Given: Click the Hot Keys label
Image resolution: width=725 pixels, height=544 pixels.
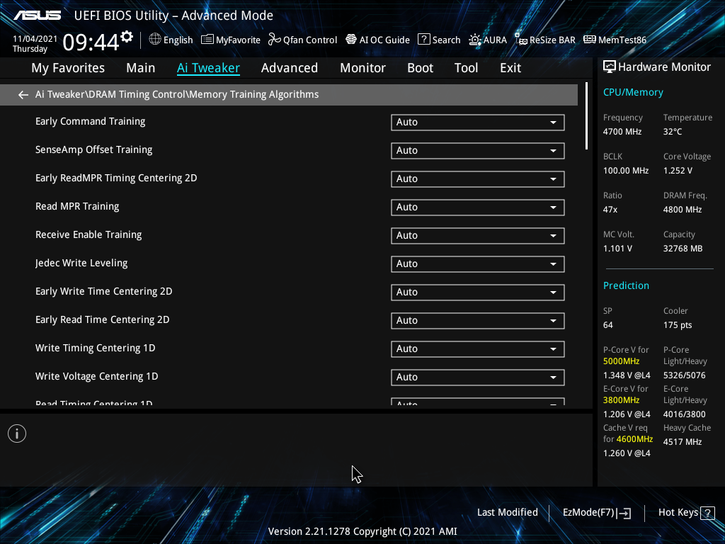Looking at the screenshot, I should tap(678, 513).
